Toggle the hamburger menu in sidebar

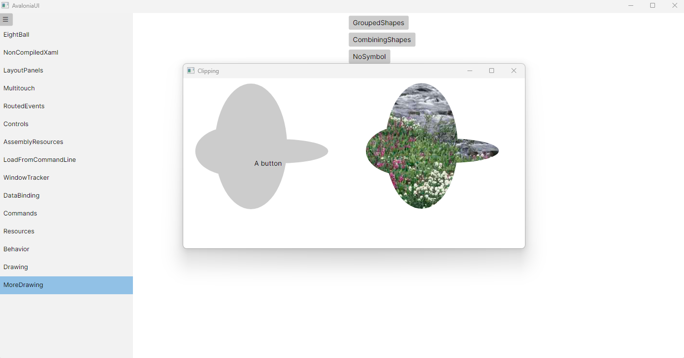(x=6, y=20)
